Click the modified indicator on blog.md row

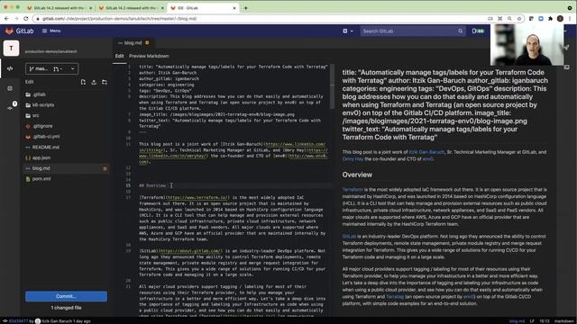pos(105,168)
